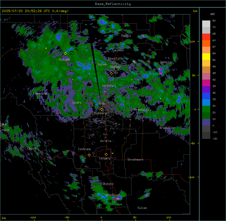Select the magenta 39–42 dBZ swatch
226x221 pixels.
[x=206, y=83]
